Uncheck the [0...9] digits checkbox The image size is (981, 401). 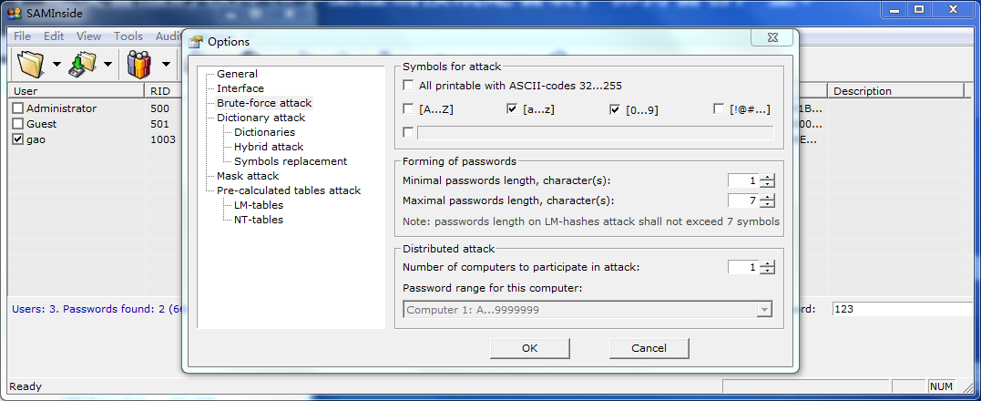pos(615,109)
